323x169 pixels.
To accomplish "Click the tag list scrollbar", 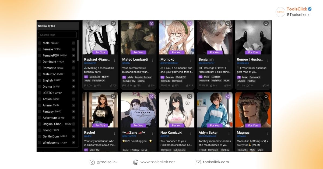I will [x=78, y=50].
